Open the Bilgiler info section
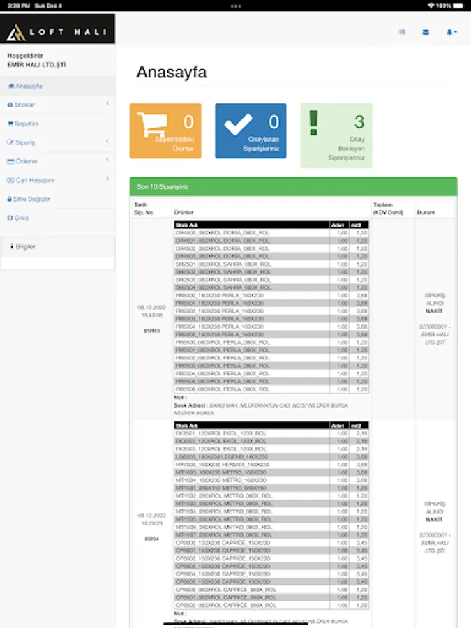471x628 pixels. pos(58,246)
